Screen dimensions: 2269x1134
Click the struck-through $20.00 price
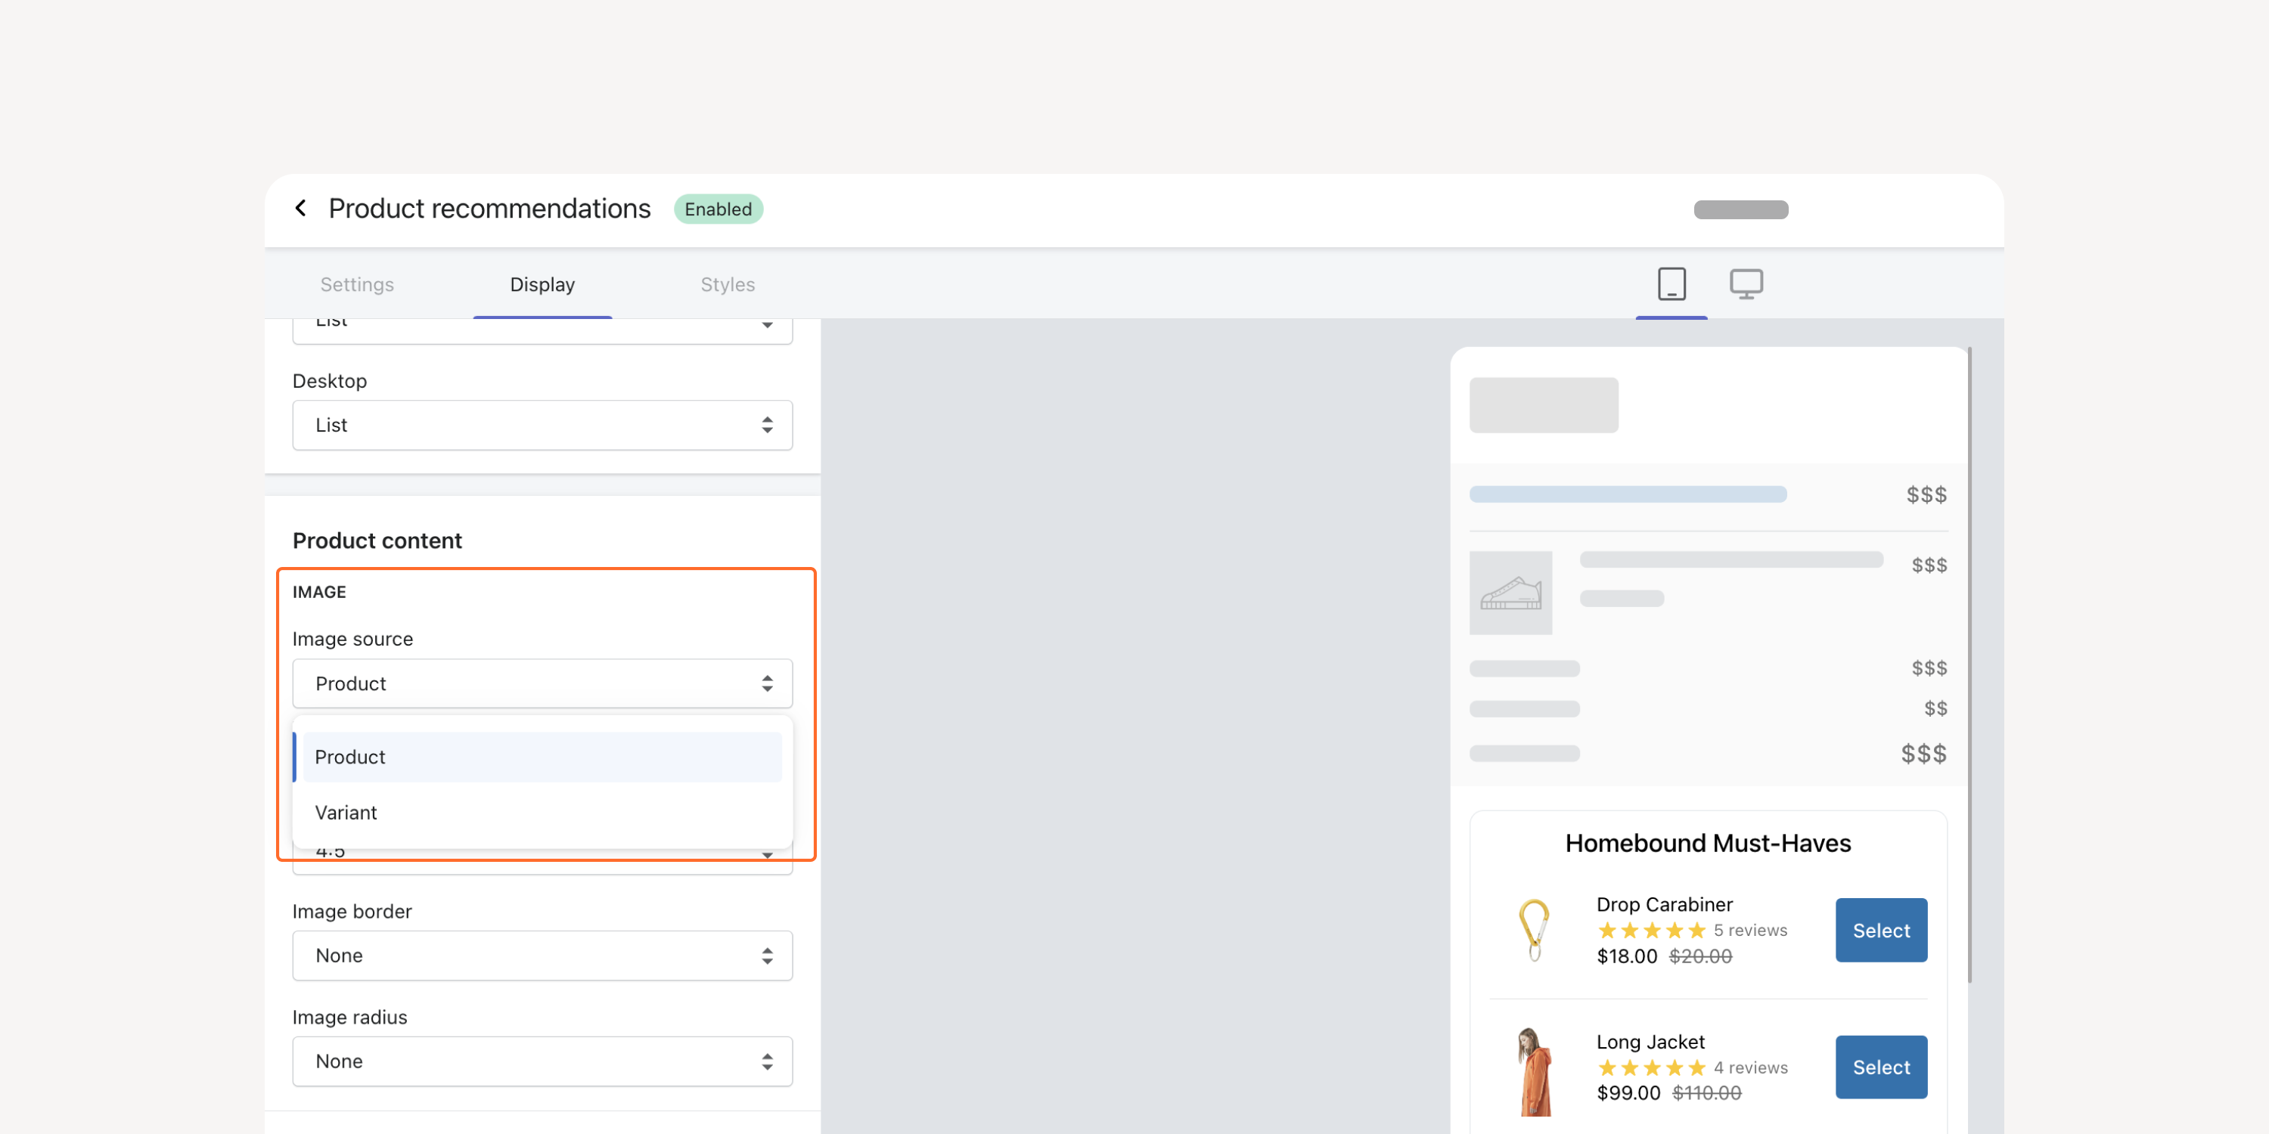click(x=1700, y=956)
